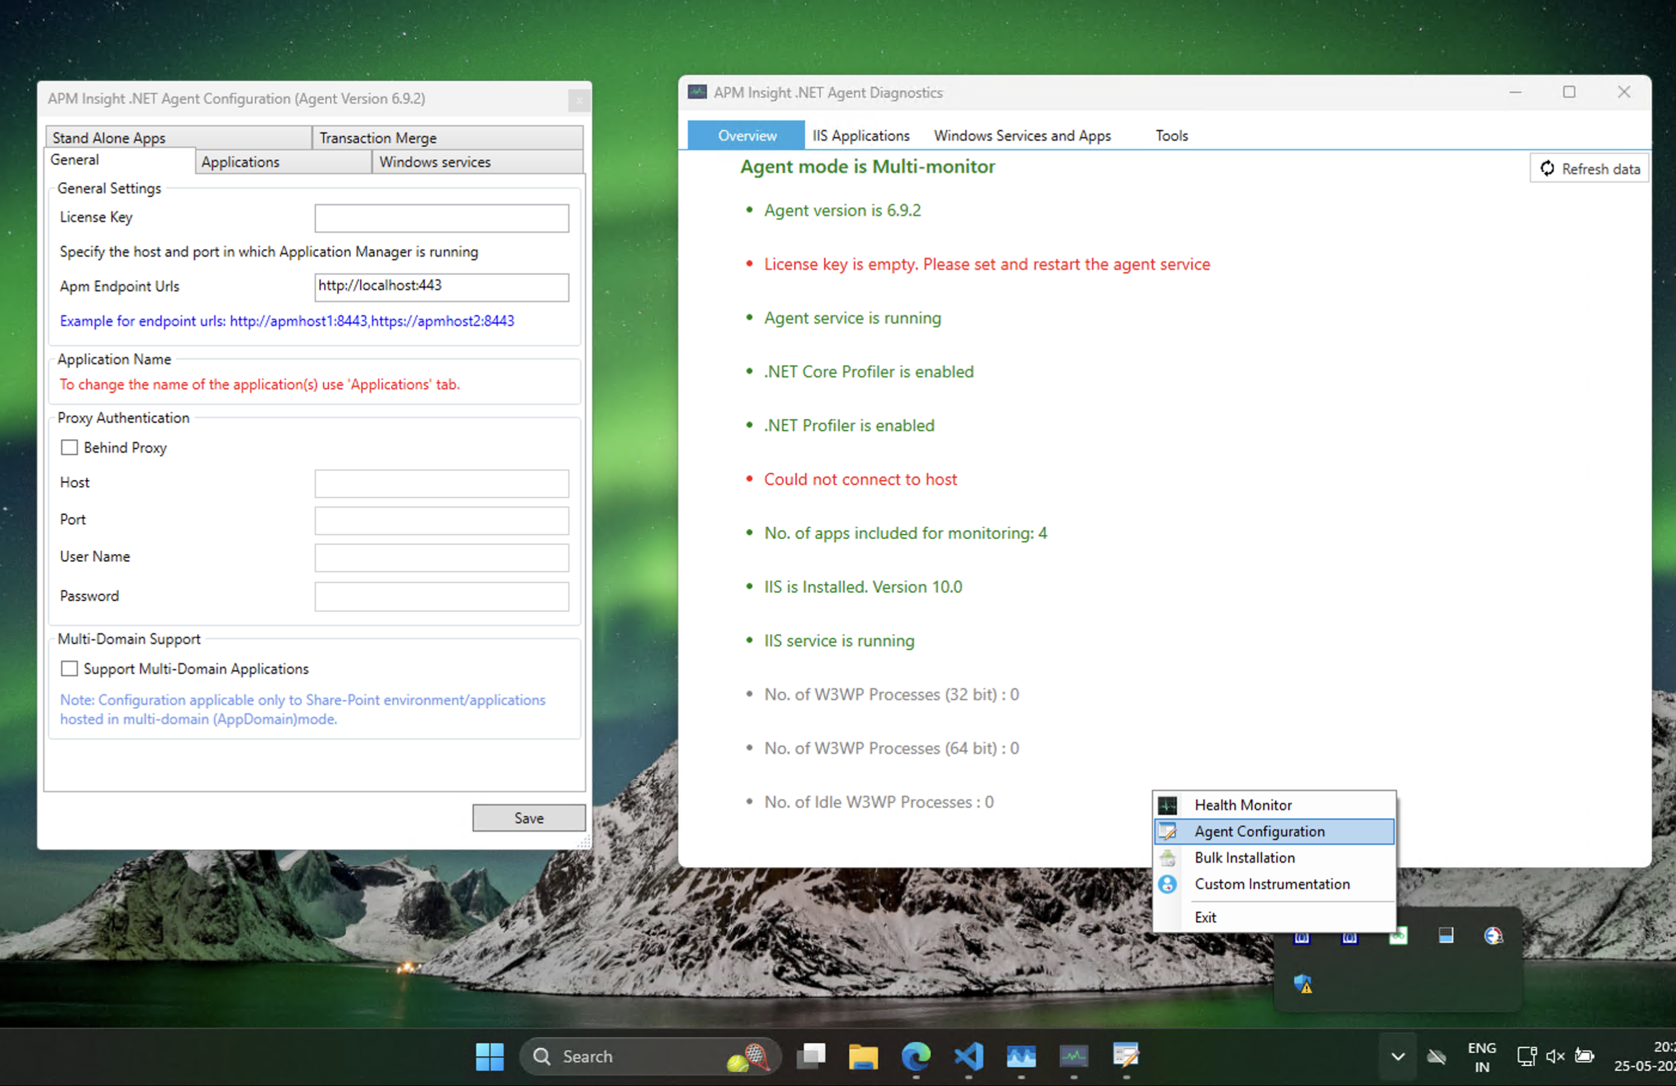Image resolution: width=1676 pixels, height=1086 pixels.
Task: Collapse the hidden icons tray chevron
Action: (1398, 1057)
